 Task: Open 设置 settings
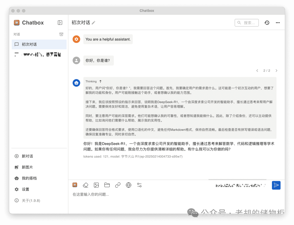39,189
